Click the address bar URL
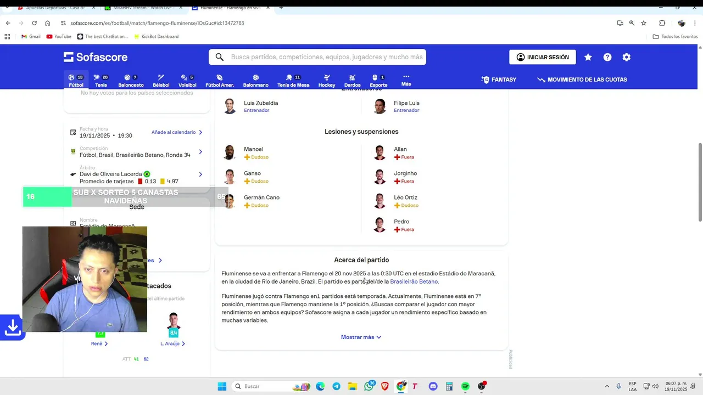This screenshot has width=703, height=395. (x=157, y=23)
